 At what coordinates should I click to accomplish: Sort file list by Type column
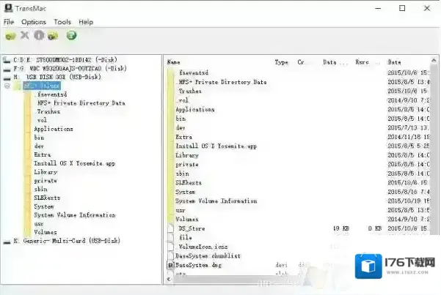click(x=281, y=62)
